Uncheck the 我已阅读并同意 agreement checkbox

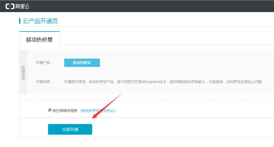pos(50,110)
